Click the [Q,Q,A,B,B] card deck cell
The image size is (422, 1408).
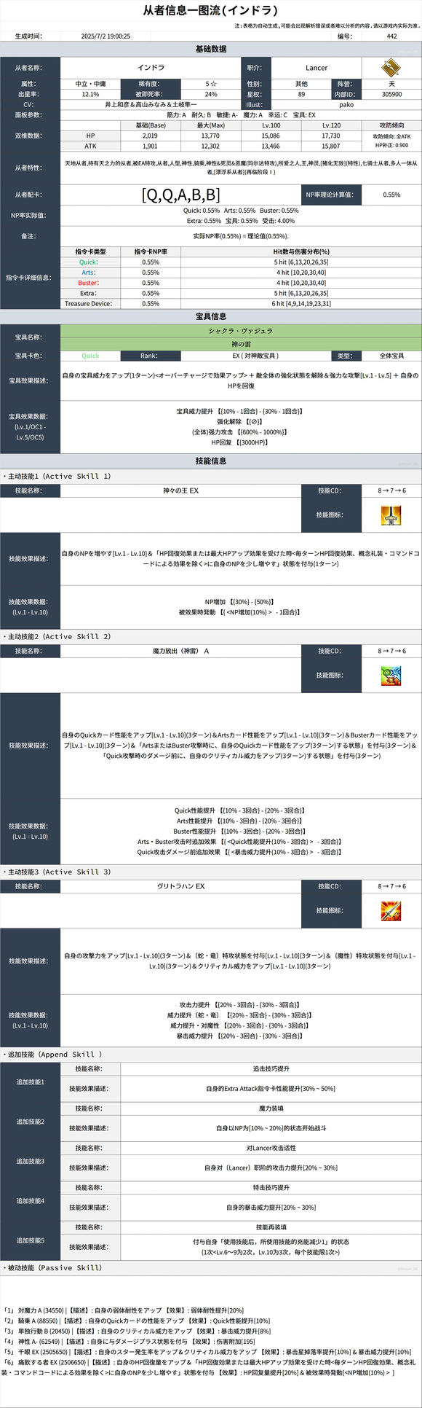180,195
